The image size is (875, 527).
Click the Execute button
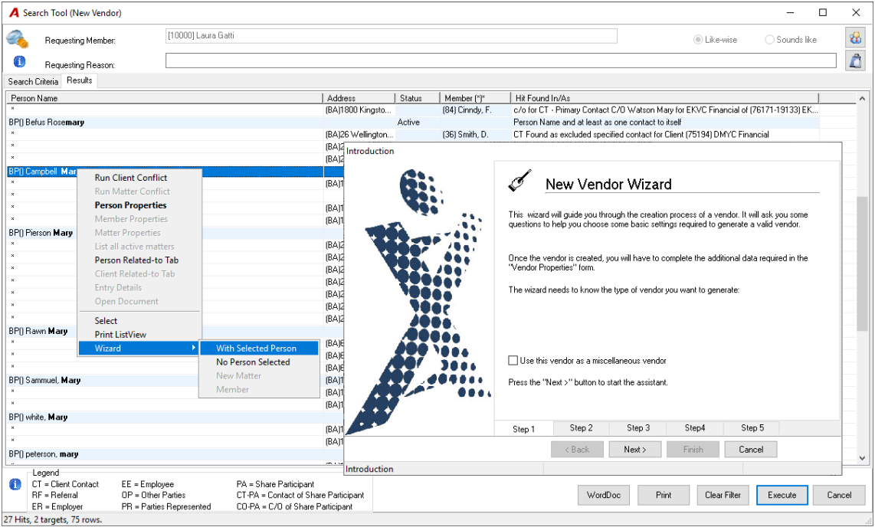(782, 496)
